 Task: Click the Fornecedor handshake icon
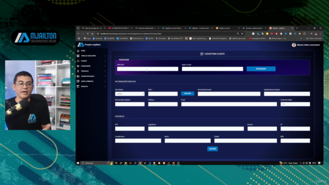78,66
